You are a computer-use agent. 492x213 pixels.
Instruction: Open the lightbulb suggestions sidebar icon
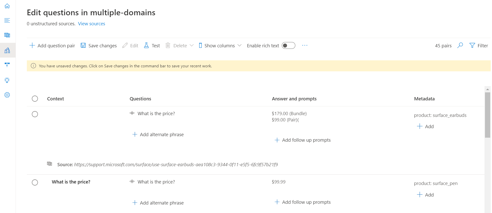coord(7,80)
